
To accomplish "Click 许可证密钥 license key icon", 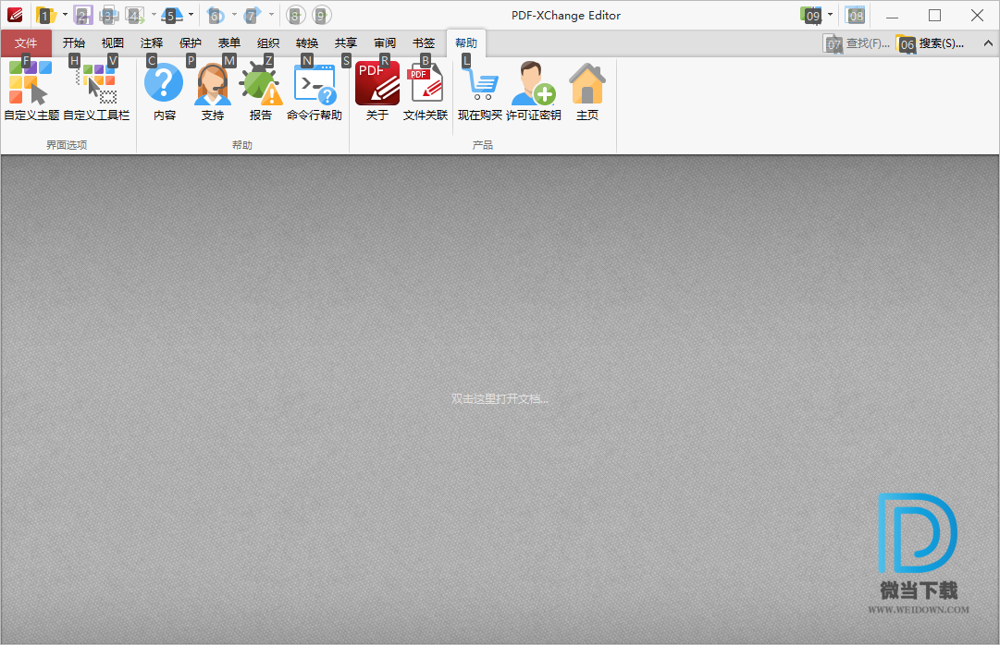I will coord(534,90).
